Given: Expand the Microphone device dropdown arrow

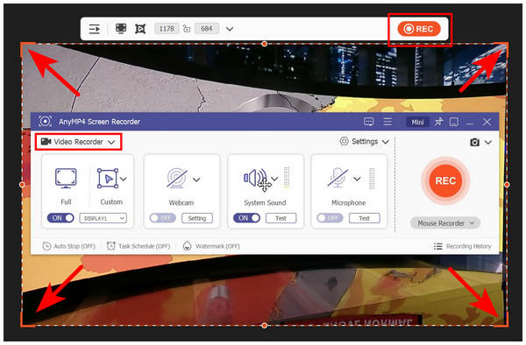Looking at the screenshot, I should pos(357,179).
